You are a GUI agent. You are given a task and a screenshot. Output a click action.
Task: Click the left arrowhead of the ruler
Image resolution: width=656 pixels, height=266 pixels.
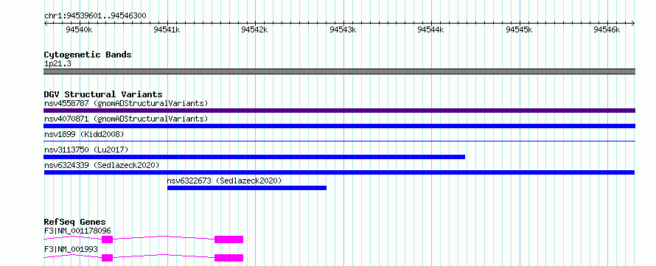click(x=46, y=24)
